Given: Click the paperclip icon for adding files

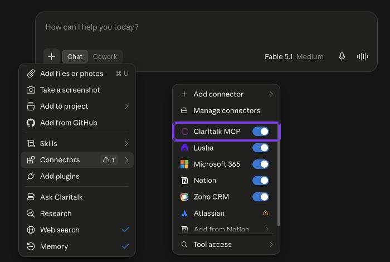Looking at the screenshot, I should 31,74.
